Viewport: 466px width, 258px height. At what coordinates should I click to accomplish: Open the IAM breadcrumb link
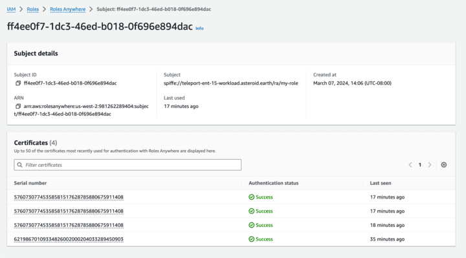point(11,9)
